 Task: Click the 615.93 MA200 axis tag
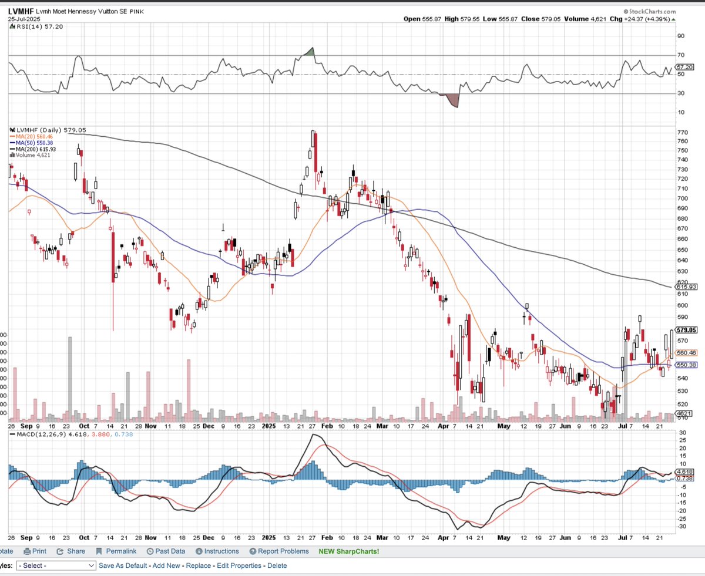686,287
